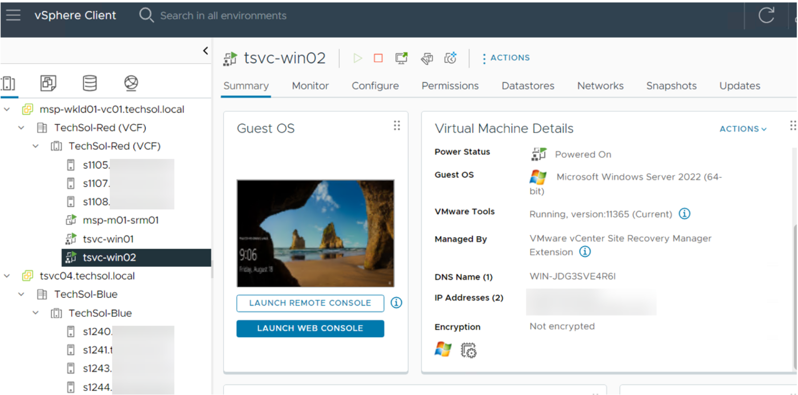The width and height of the screenshot is (798, 395).
Task: Switch to Storage inventory view icon
Action: (x=90, y=83)
